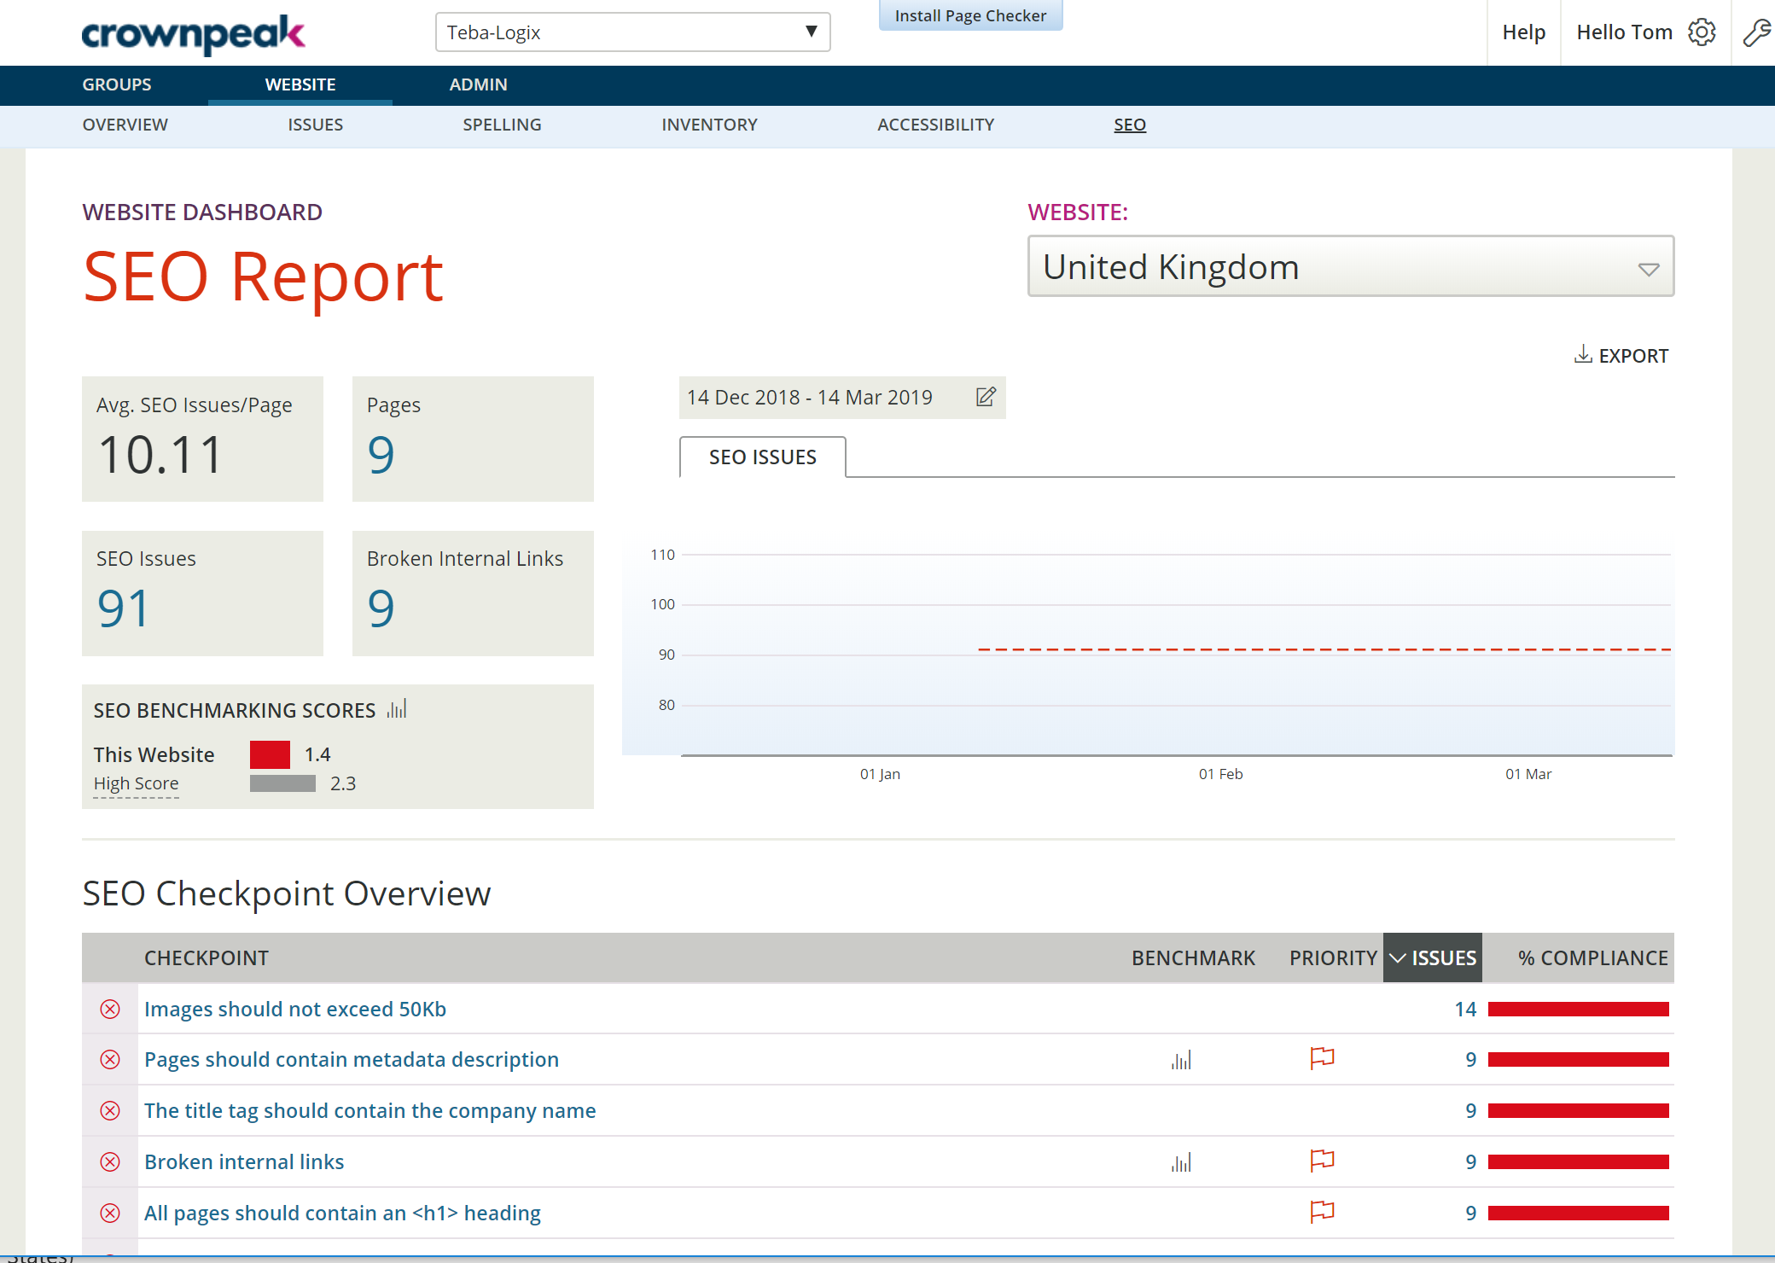This screenshot has height=1263, width=1775.
Task: Open the United Kingdom website selector
Action: 1352,266
